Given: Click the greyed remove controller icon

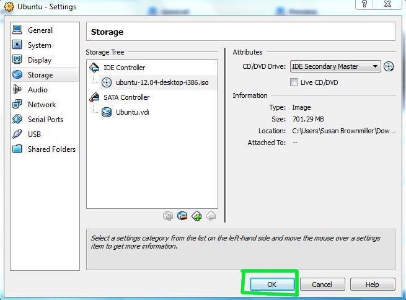Looking at the screenshot, I should coord(211,216).
